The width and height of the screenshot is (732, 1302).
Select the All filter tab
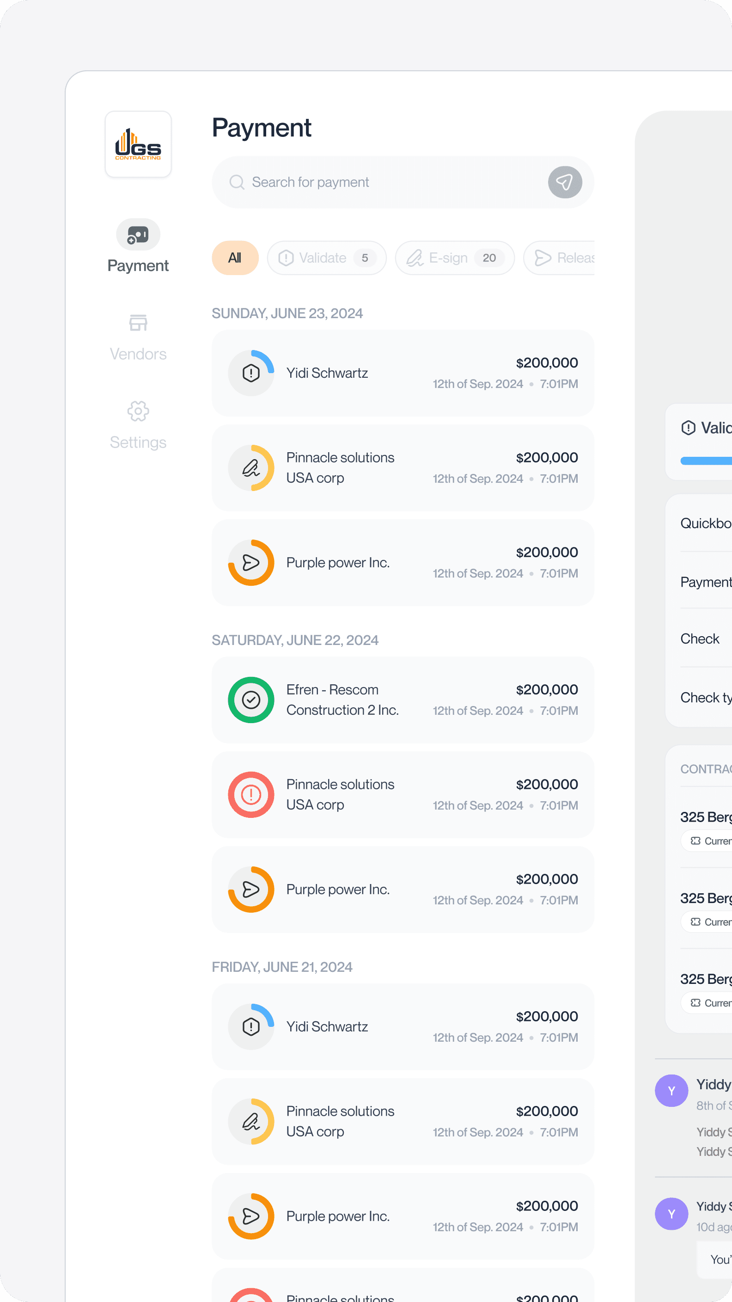tap(235, 258)
